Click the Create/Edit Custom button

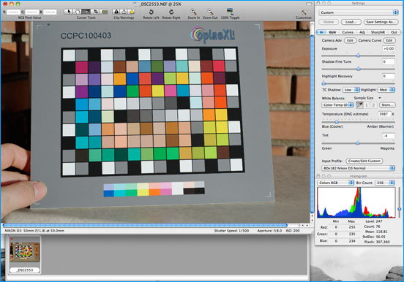pos(364,161)
